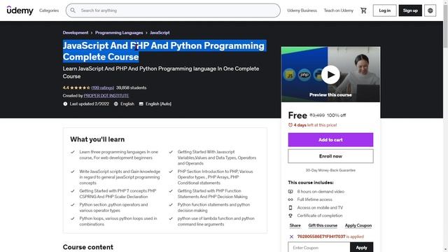
Task: Open the language globe selector
Action: tap(430, 10)
